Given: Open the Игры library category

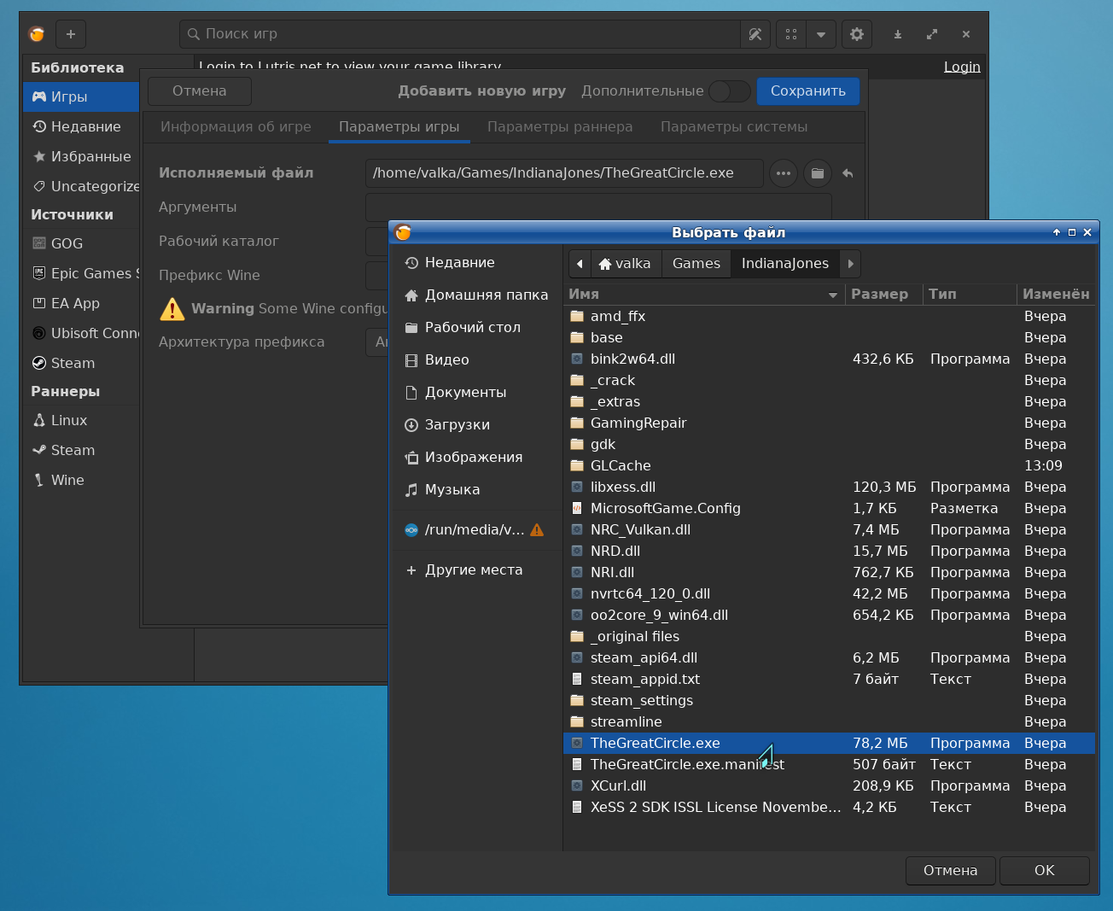Looking at the screenshot, I should 81,96.
